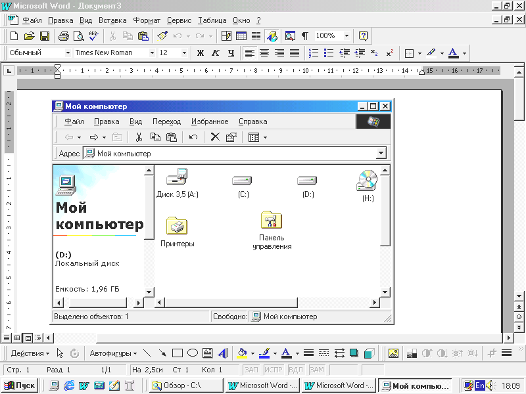Open the Автофигуры shapes menu
This screenshot has height=394, width=526.
tap(113, 353)
